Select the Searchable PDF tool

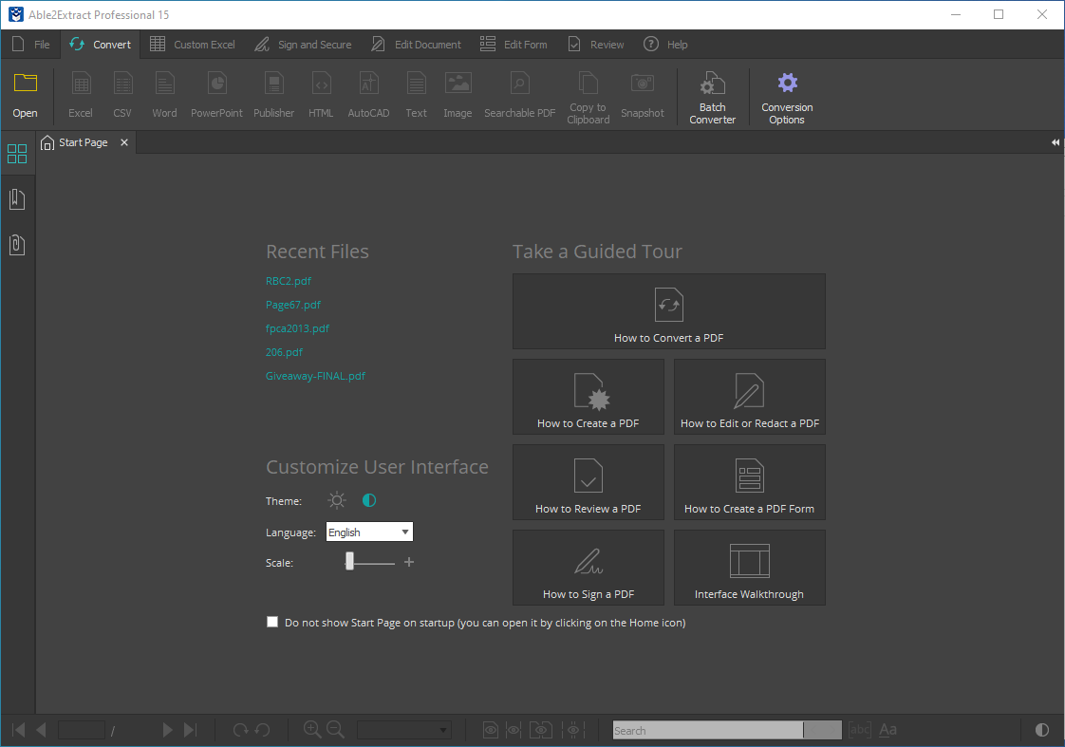(519, 93)
